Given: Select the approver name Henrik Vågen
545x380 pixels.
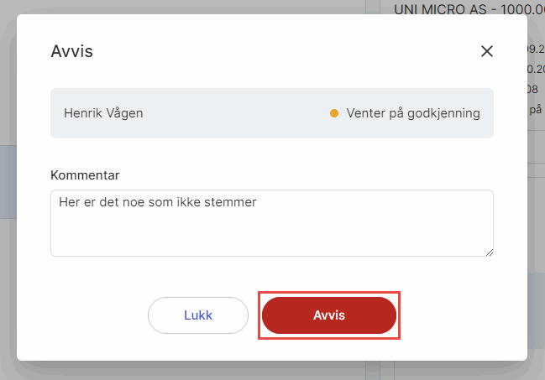Looking at the screenshot, I should (x=103, y=113).
